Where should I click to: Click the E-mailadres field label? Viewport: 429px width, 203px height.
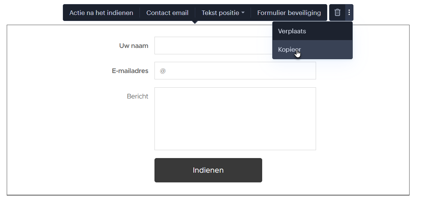[x=130, y=71]
